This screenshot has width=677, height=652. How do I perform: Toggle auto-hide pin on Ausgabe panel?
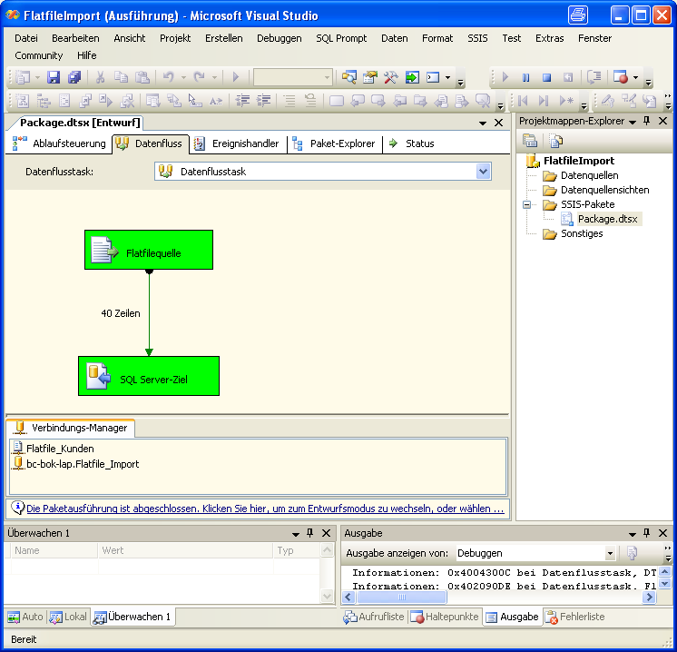click(x=647, y=533)
